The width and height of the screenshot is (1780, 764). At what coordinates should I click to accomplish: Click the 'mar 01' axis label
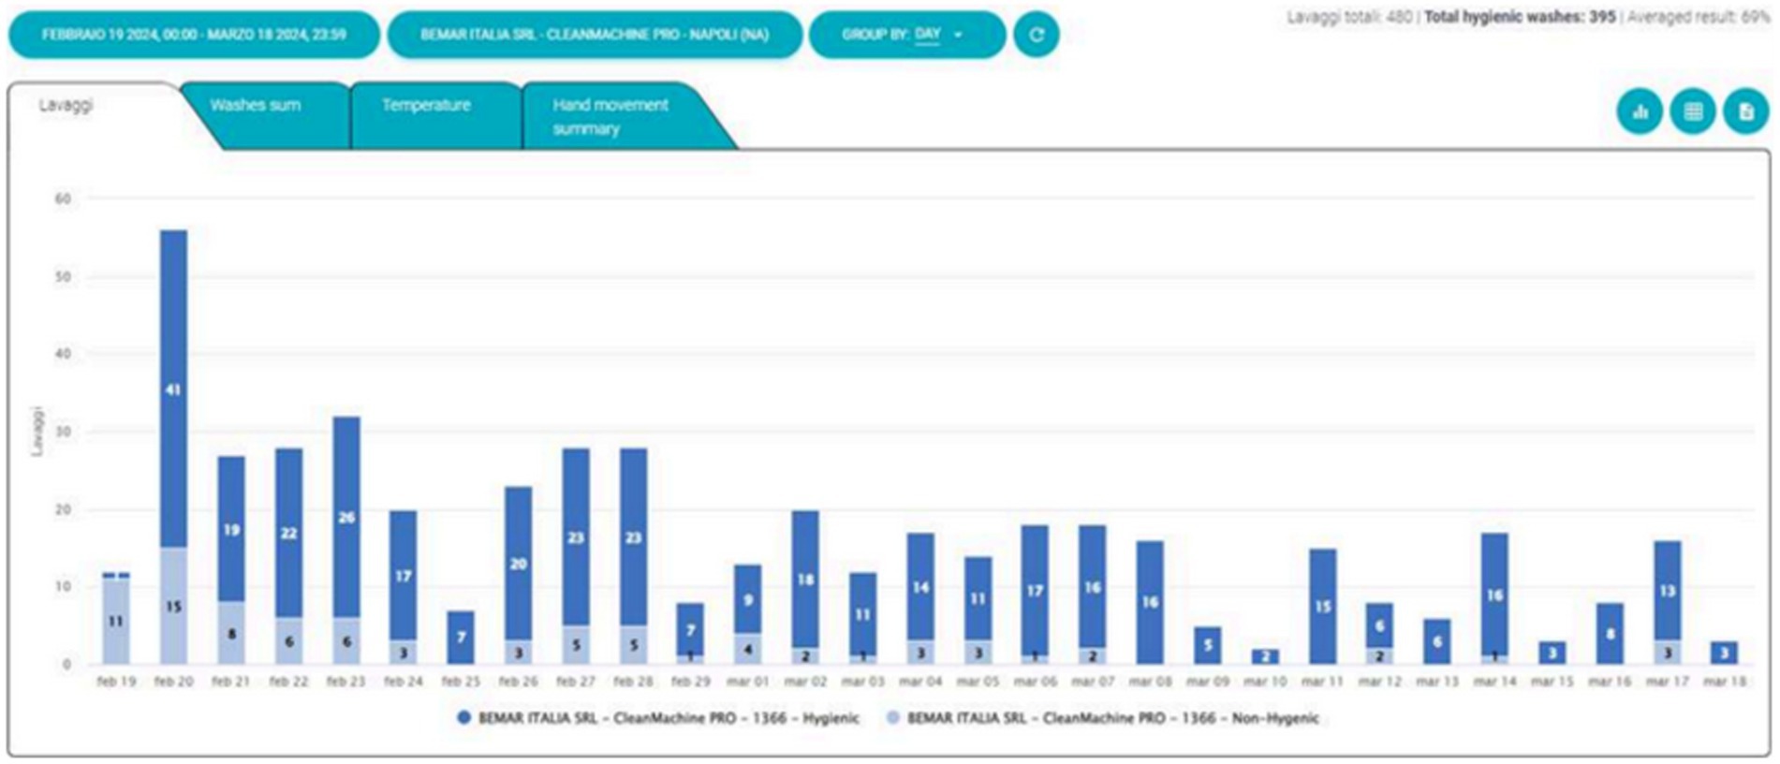748,682
